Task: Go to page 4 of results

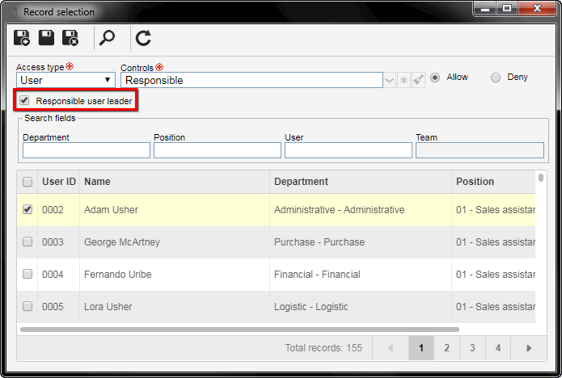Action: [498, 348]
